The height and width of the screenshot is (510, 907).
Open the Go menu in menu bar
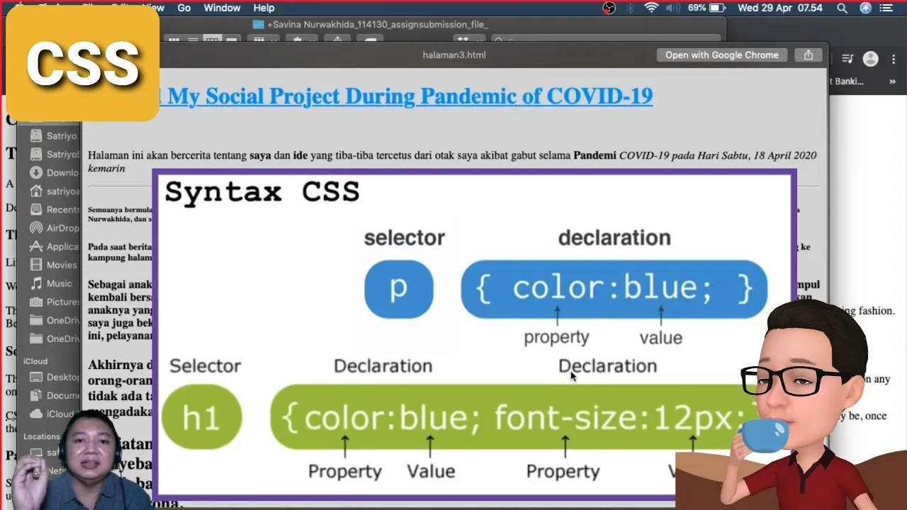(x=184, y=8)
